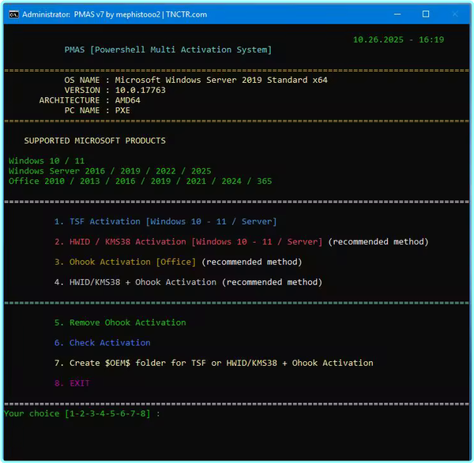Click the 'Windows 10 / 11' line
This screenshot has height=463, width=474.
point(47,161)
